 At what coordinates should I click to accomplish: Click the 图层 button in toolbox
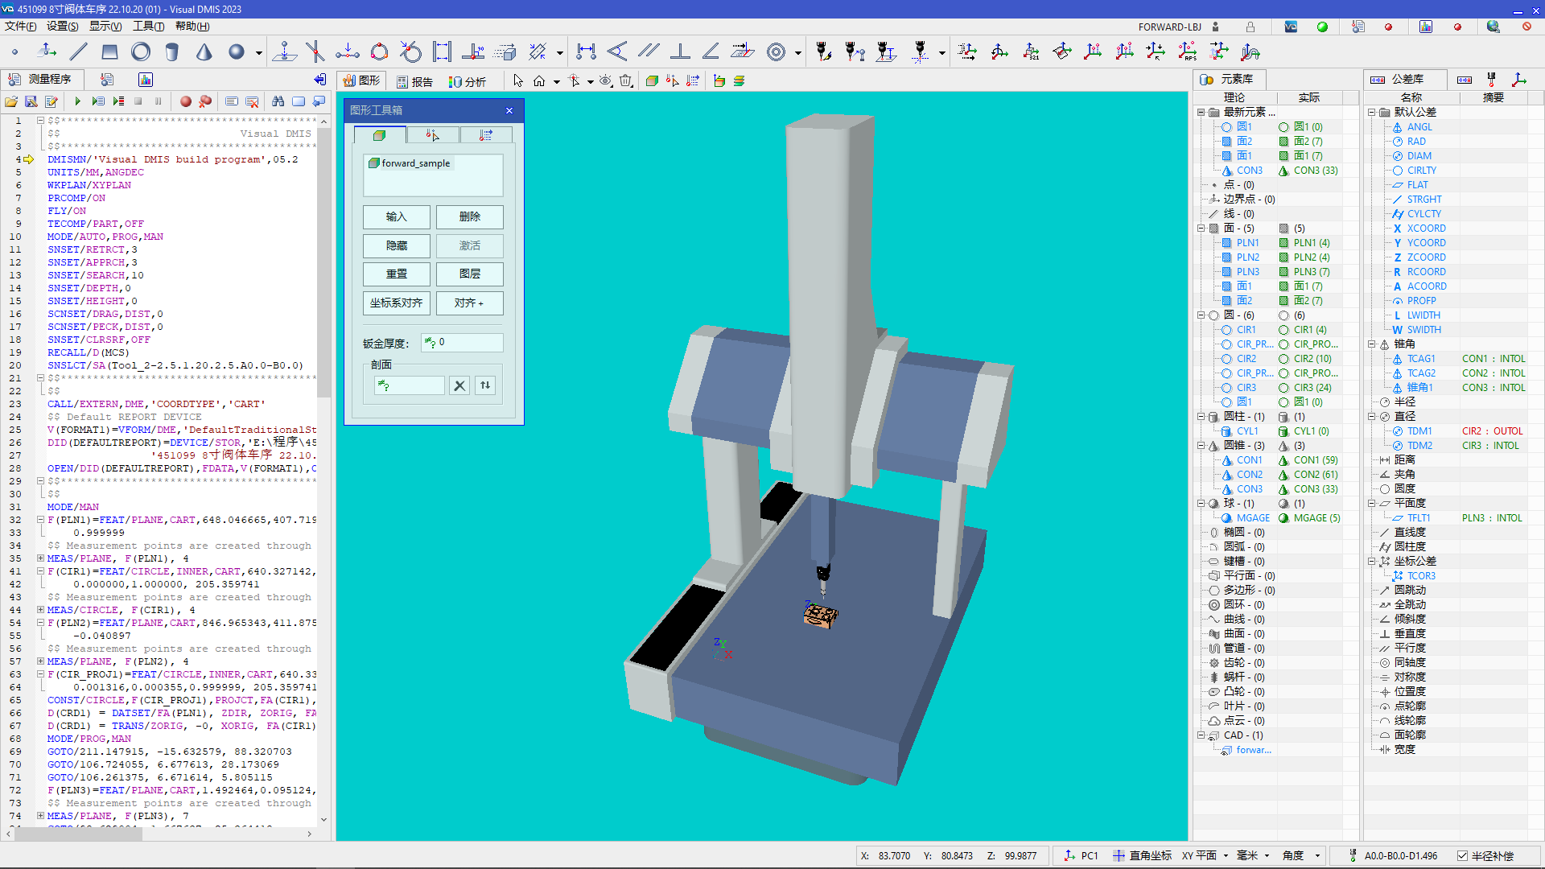pyautogui.click(x=470, y=274)
